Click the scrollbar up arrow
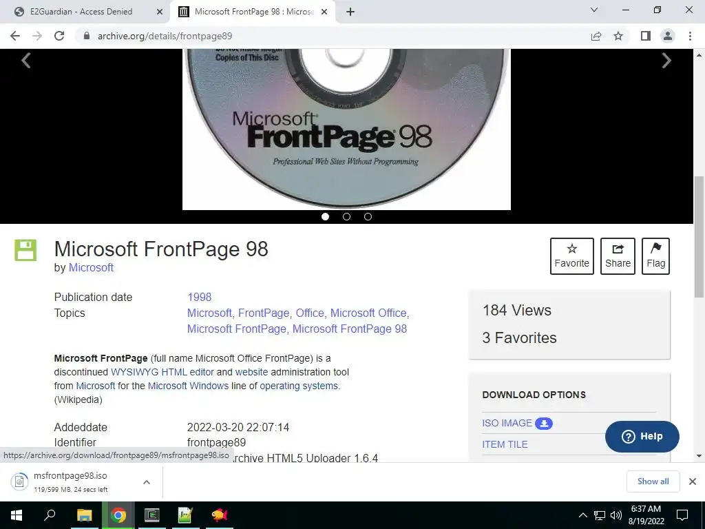This screenshot has width=705, height=529. pos(699,55)
